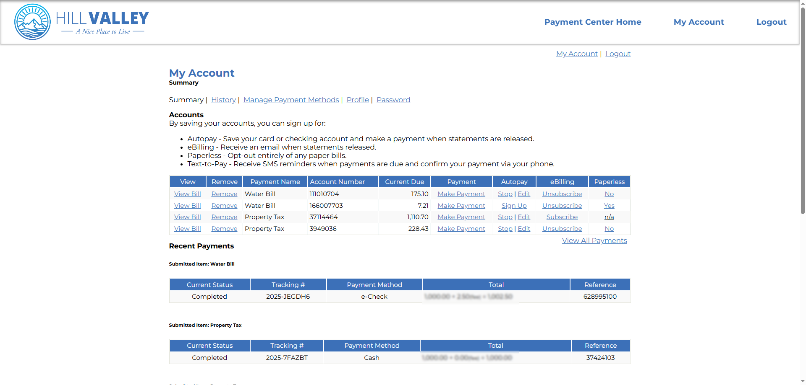Edit autopay for account 37114464
Screen dimensions: 806x385
(x=524, y=217)
